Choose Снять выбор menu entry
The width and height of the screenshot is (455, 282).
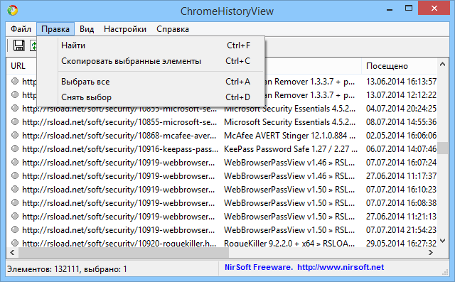pos(151,97)
